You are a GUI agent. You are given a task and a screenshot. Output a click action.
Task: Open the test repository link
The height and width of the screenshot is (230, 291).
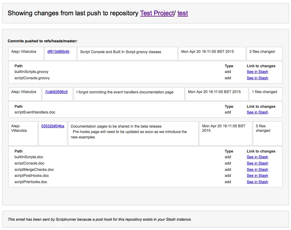tap(183, 13)
